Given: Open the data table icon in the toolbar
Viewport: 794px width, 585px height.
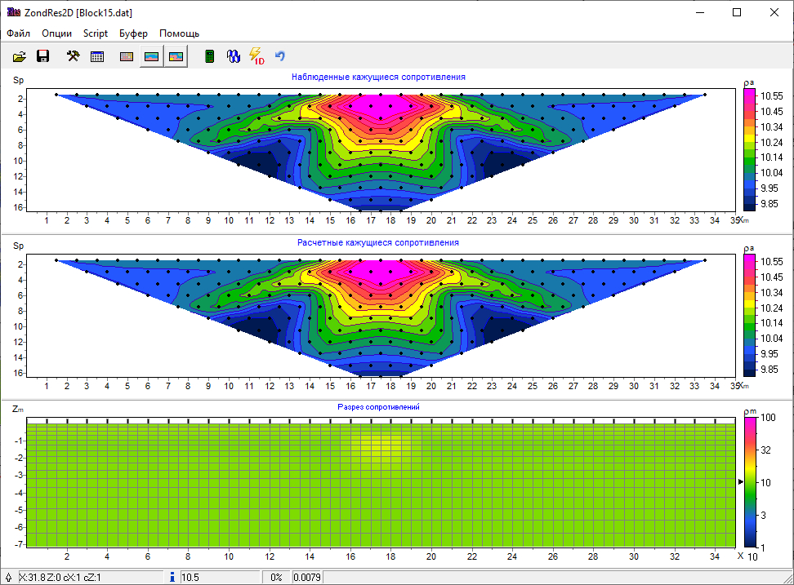Looking at the screenshot, I should (96, 56).
